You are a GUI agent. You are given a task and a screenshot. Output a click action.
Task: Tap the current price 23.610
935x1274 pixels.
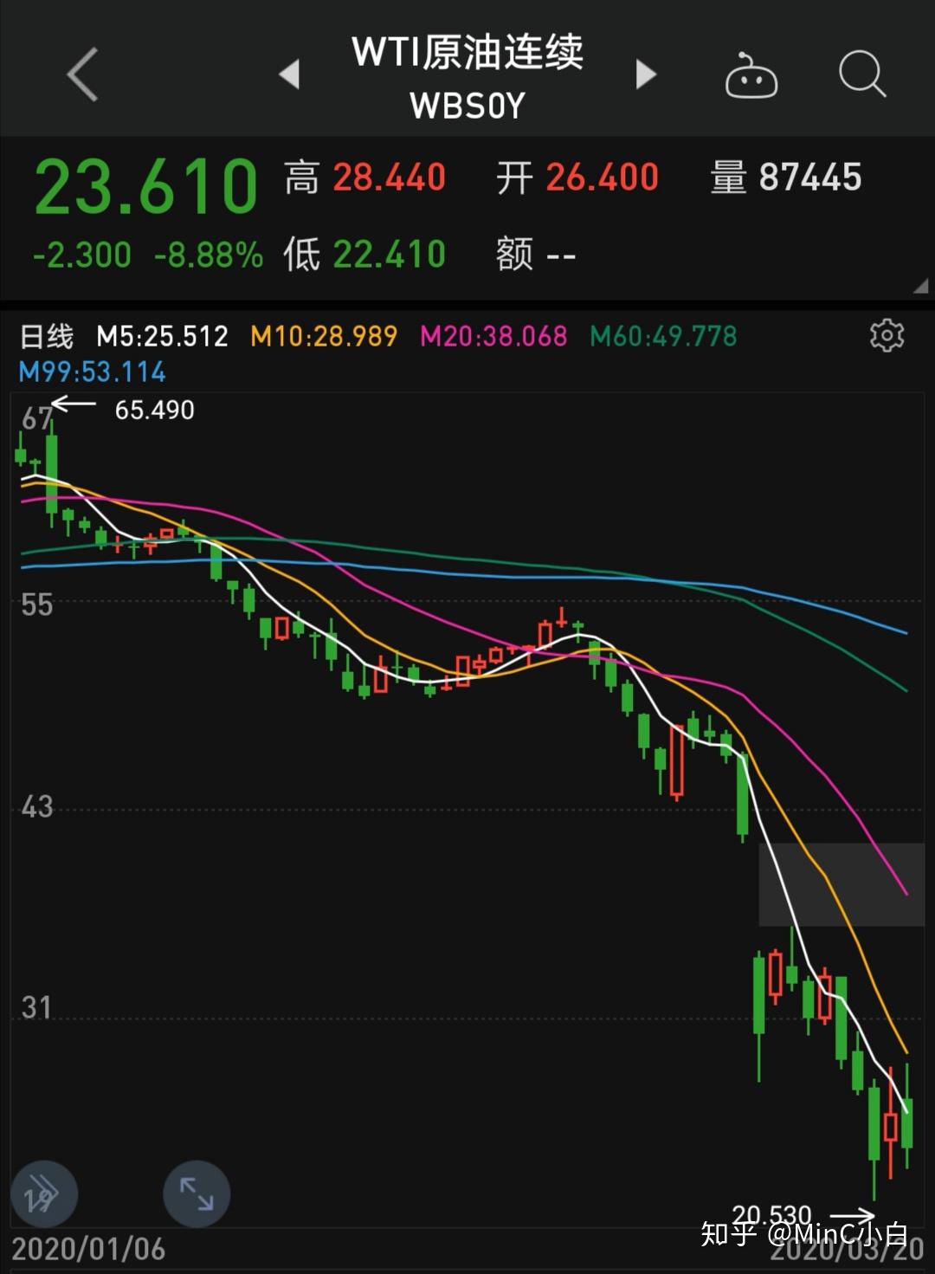tap(146, 186)
